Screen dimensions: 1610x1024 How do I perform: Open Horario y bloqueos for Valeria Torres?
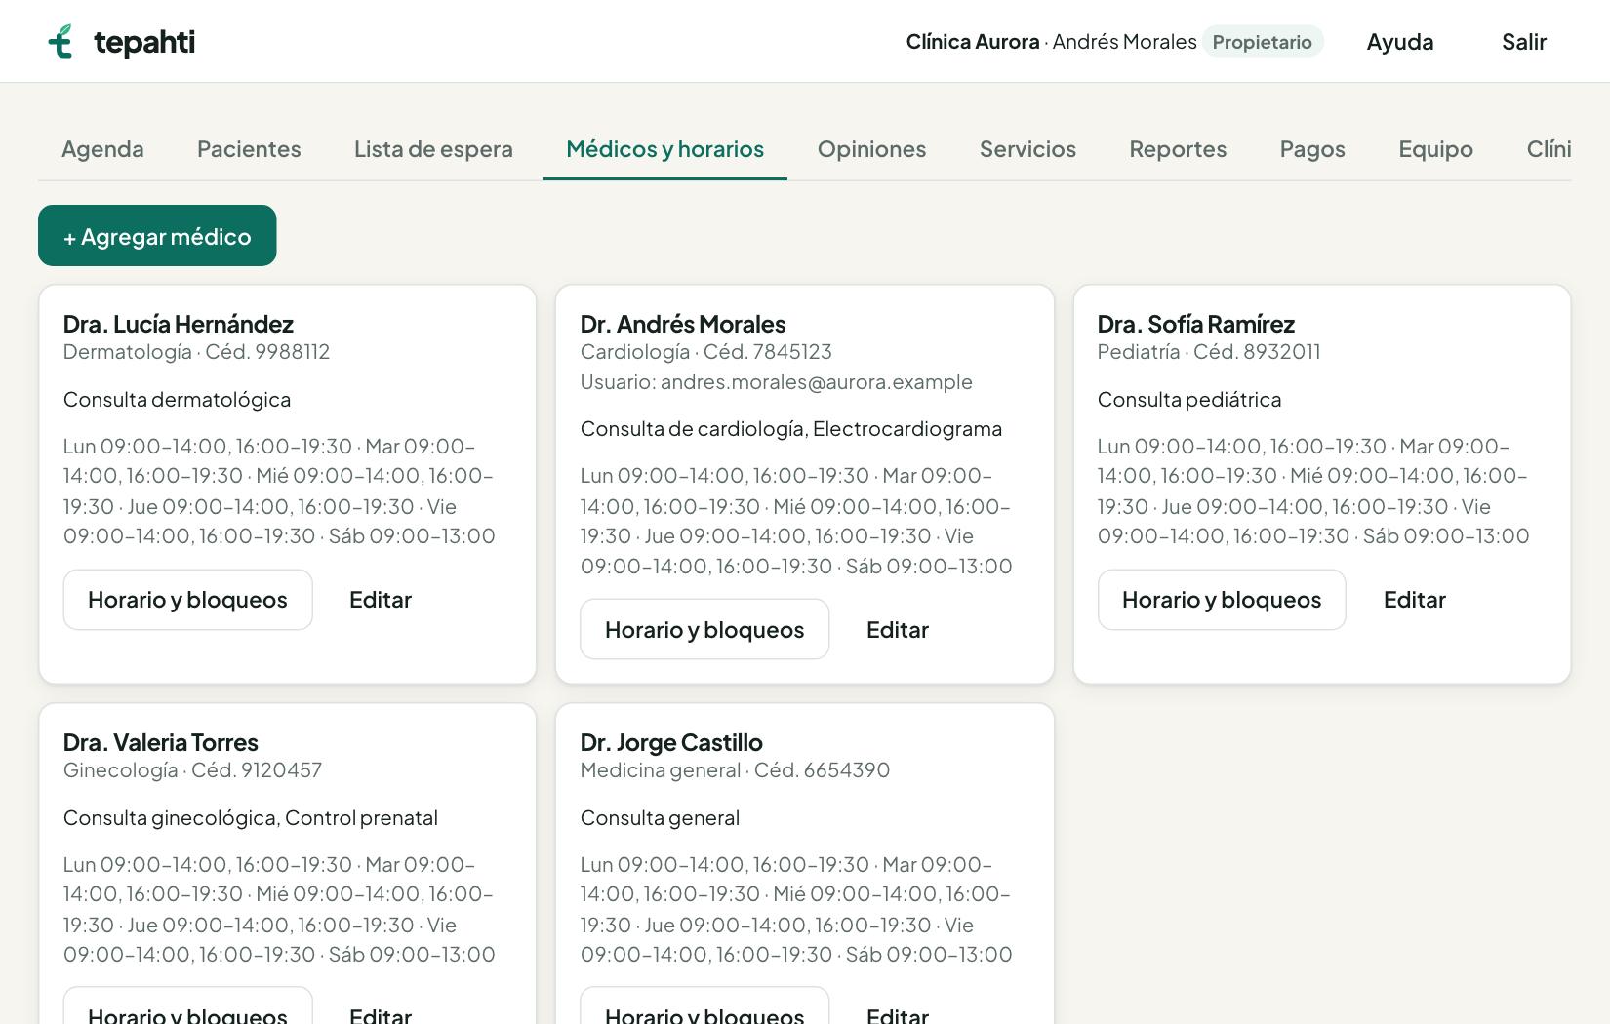pos(187,1006)
